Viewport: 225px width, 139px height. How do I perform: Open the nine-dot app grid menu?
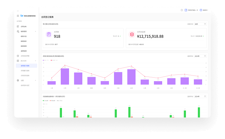(x=18, y=16)
